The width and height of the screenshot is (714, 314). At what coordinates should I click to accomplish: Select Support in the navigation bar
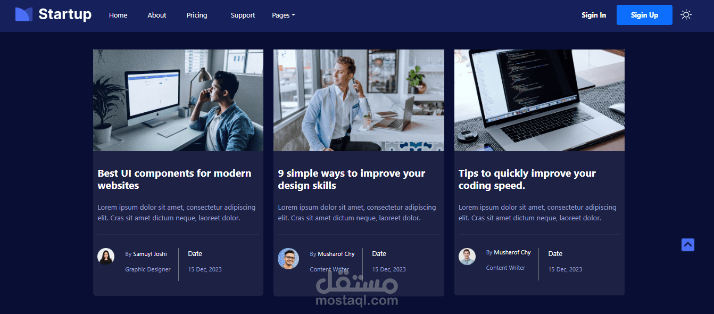[243, 15]
